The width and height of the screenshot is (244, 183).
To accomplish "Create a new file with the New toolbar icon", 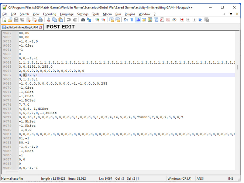I will [x=4, y=20].
